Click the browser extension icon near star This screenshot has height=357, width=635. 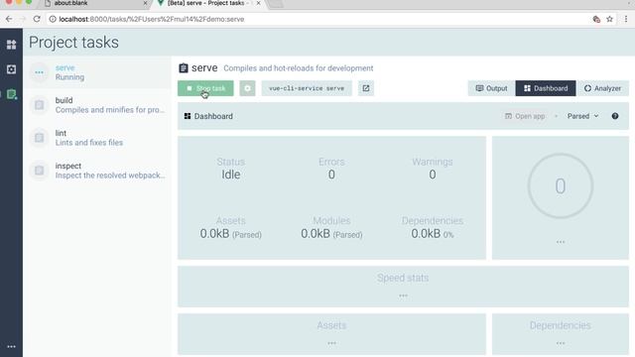pyautogui.click(x=596, y=19)
